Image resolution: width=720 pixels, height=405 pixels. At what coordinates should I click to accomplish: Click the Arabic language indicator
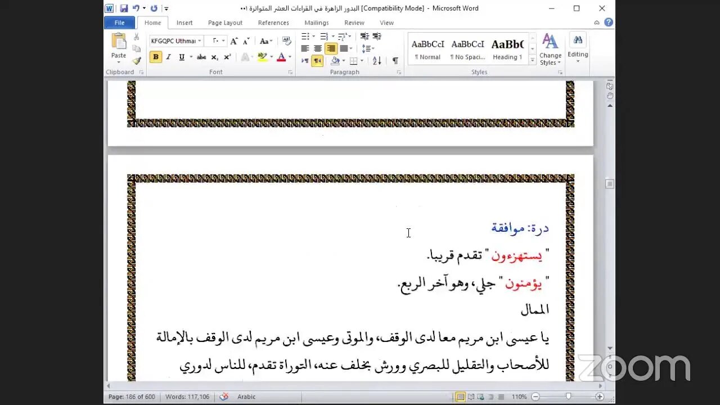246,397
